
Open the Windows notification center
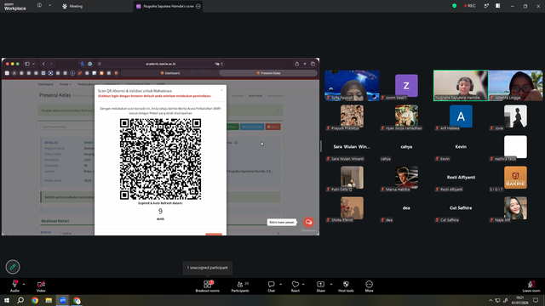tap(536, 300)
